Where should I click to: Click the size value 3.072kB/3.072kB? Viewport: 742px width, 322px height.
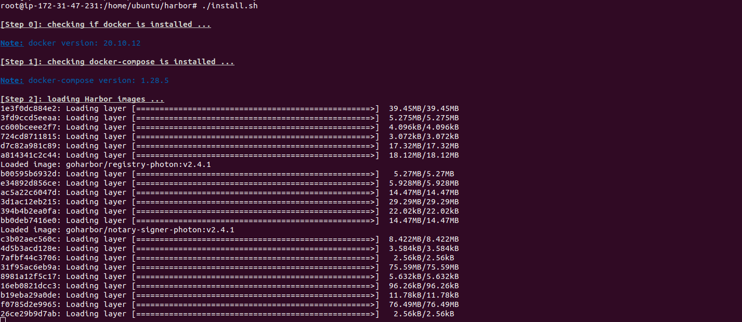tap(424, 136)
